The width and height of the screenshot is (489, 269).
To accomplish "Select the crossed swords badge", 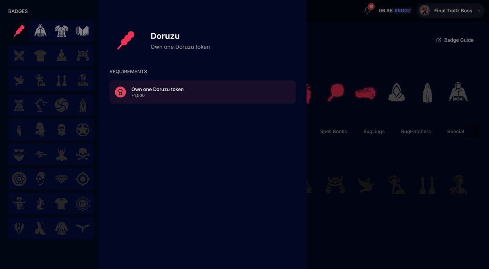I will coord(19,56).
